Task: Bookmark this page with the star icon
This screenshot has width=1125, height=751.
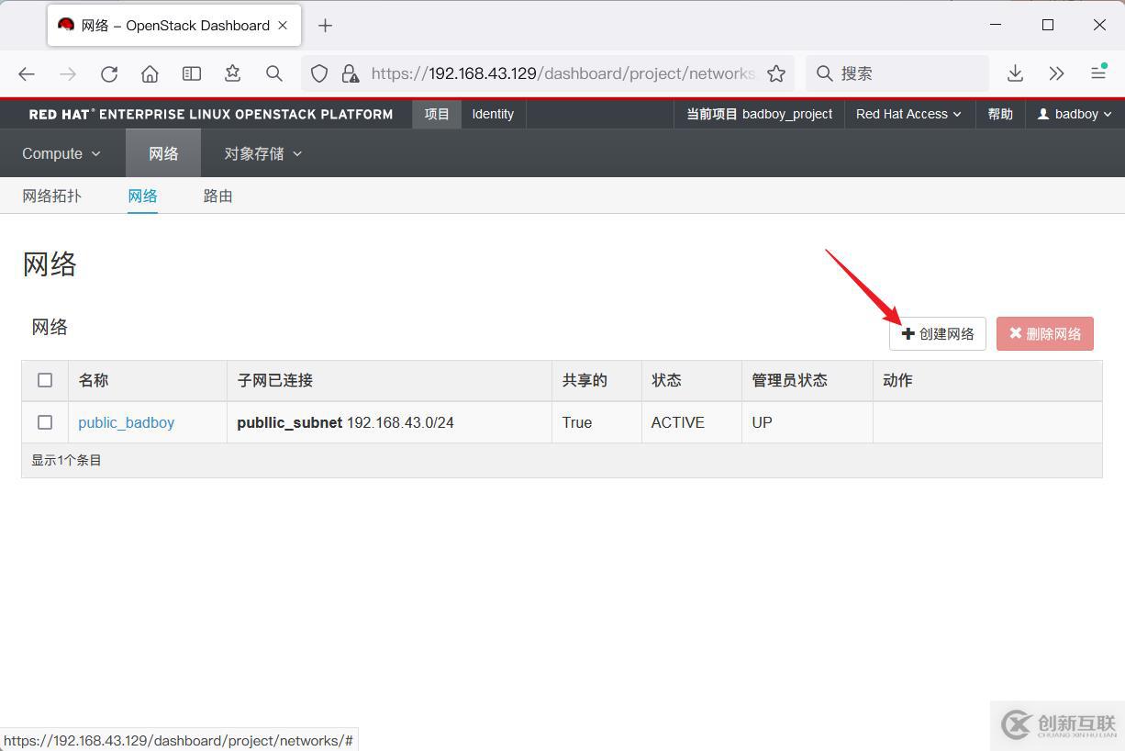Action: (776, 73)
